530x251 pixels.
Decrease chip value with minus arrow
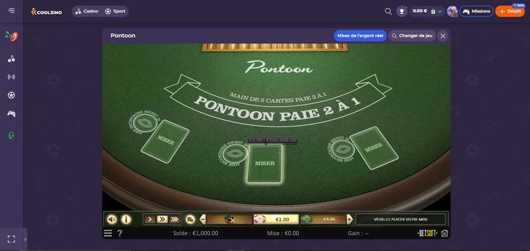pos(203,219)
